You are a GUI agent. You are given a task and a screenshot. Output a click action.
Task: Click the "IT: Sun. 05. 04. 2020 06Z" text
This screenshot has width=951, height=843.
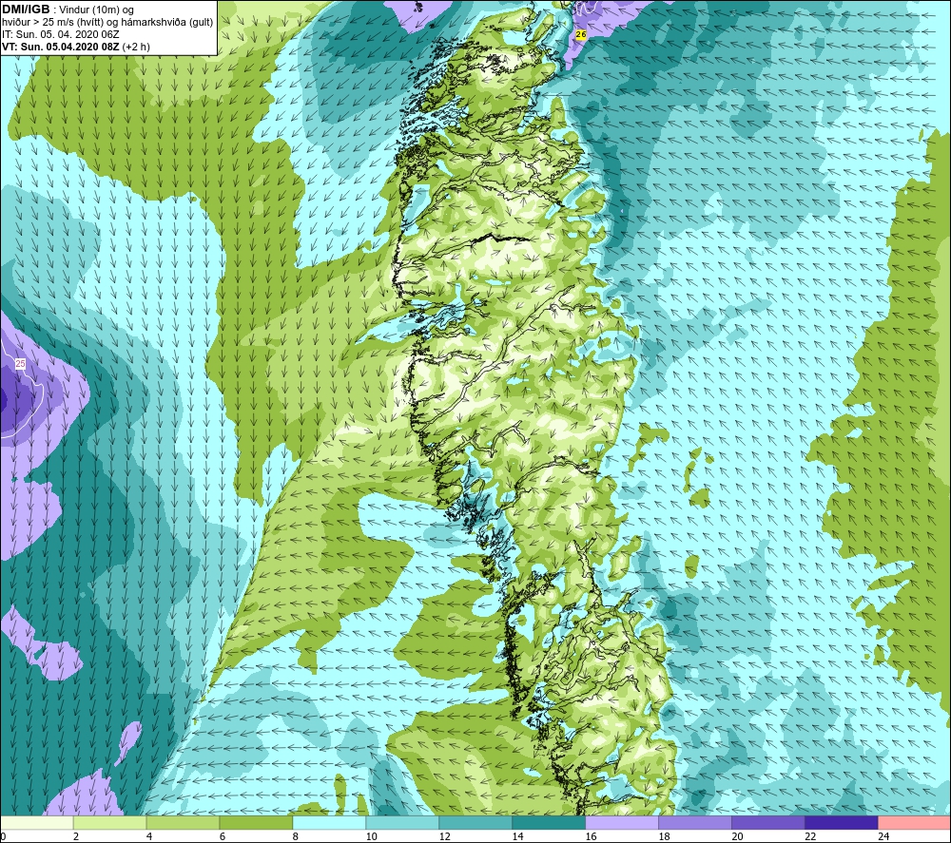(61, 34)
